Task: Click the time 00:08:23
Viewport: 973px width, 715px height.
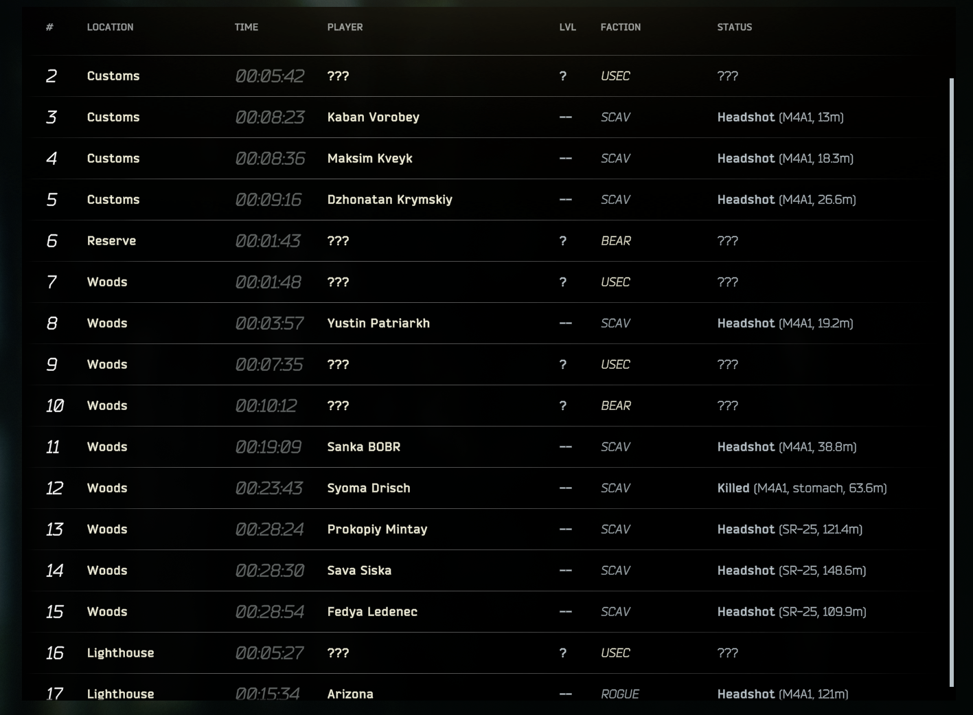Action: pos(270,117)
